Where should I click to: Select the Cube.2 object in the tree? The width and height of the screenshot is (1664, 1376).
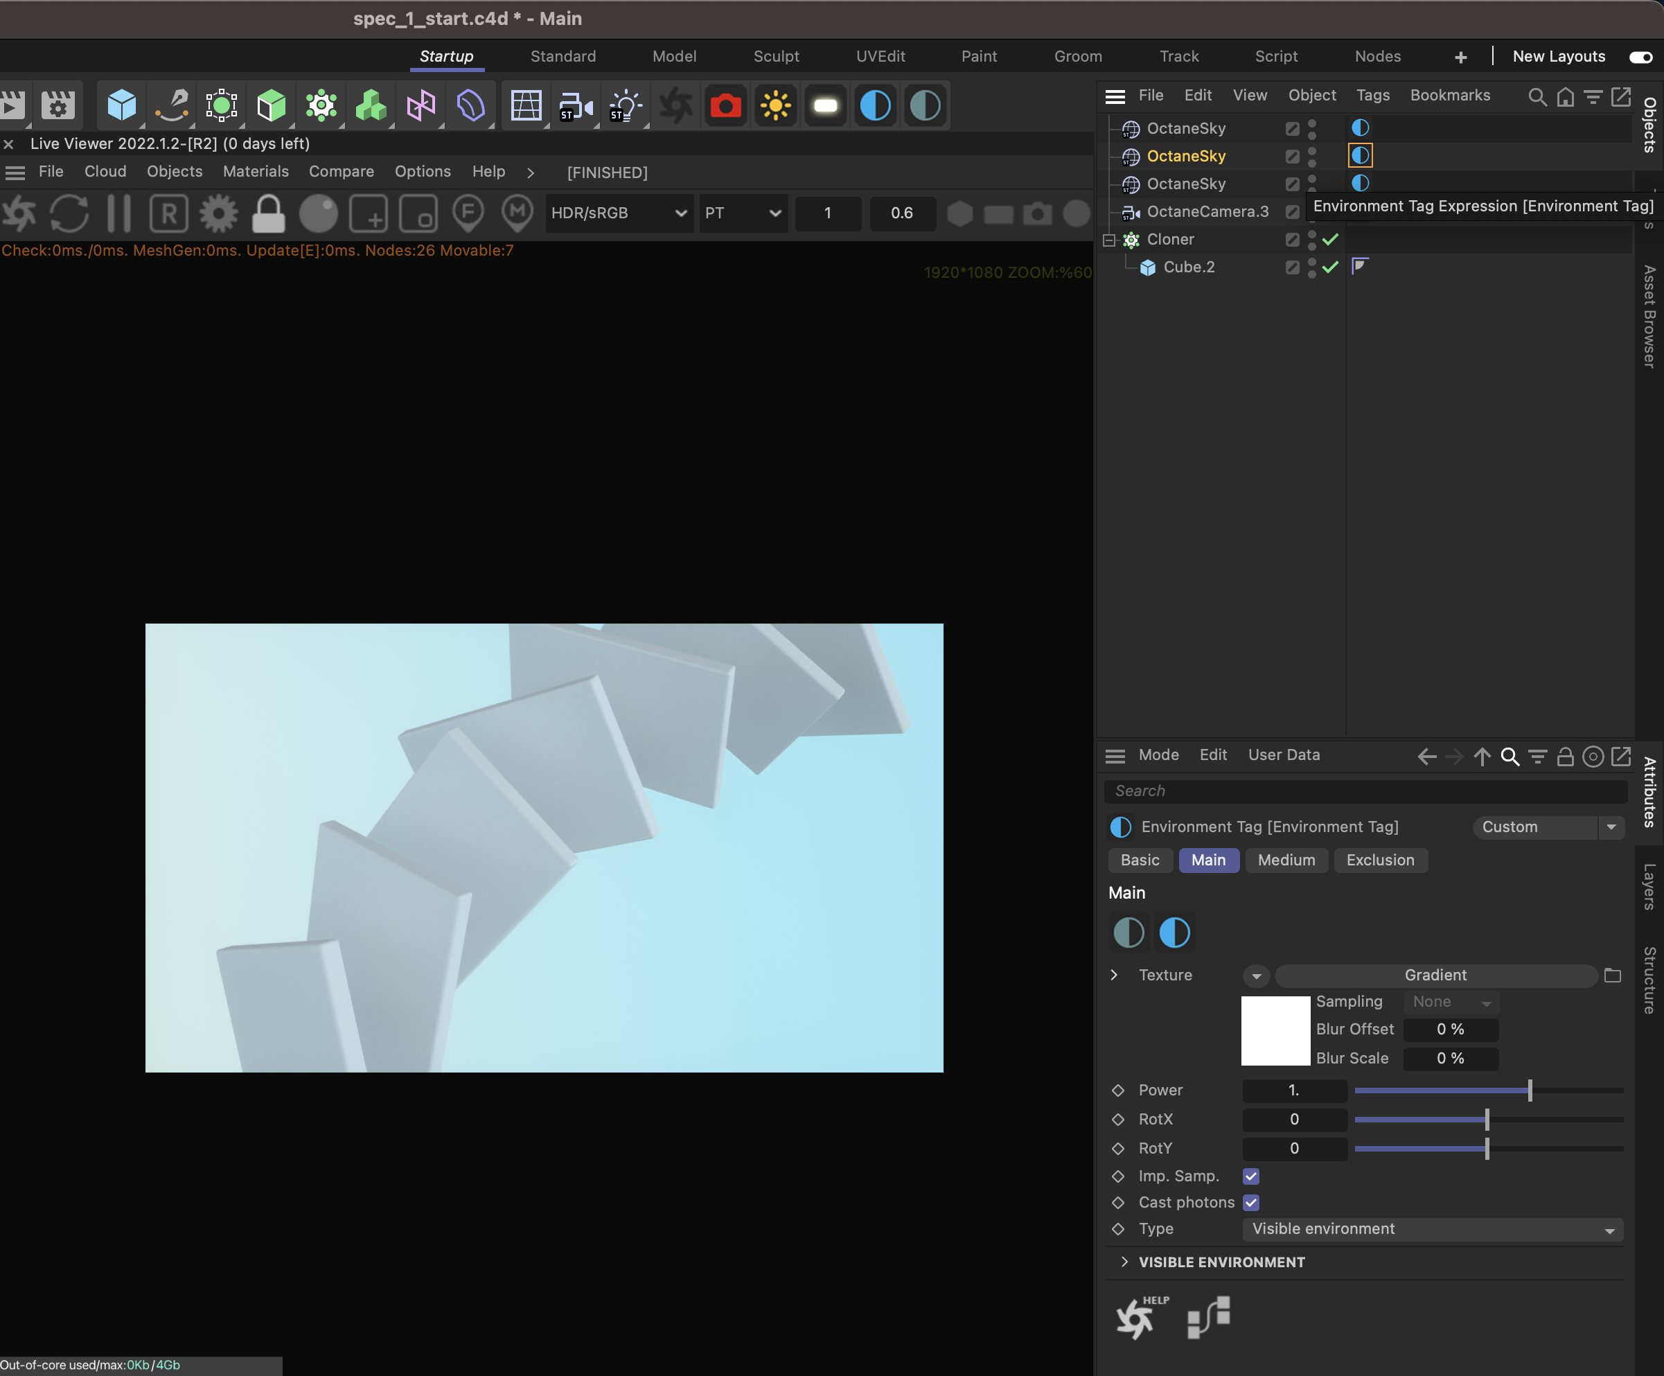1189,267
